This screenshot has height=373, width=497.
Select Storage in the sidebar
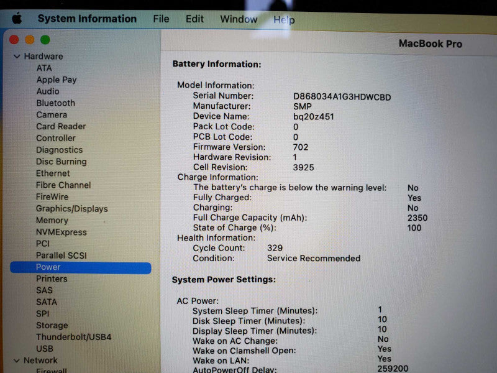(52, 325)
